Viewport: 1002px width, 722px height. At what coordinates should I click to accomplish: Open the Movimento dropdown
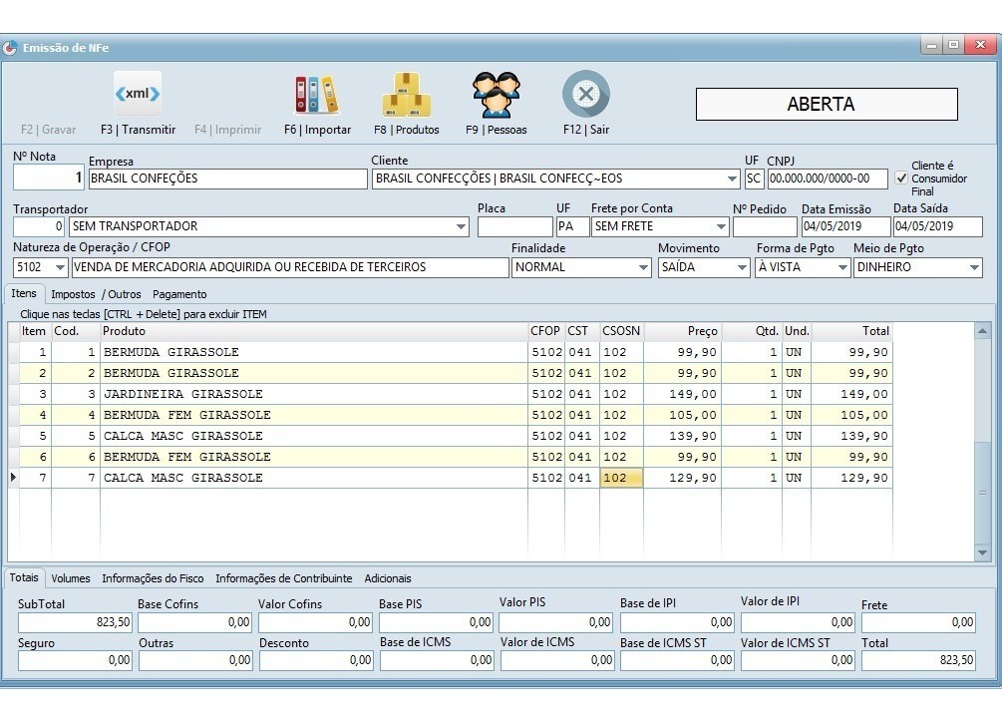click(741, 267)
